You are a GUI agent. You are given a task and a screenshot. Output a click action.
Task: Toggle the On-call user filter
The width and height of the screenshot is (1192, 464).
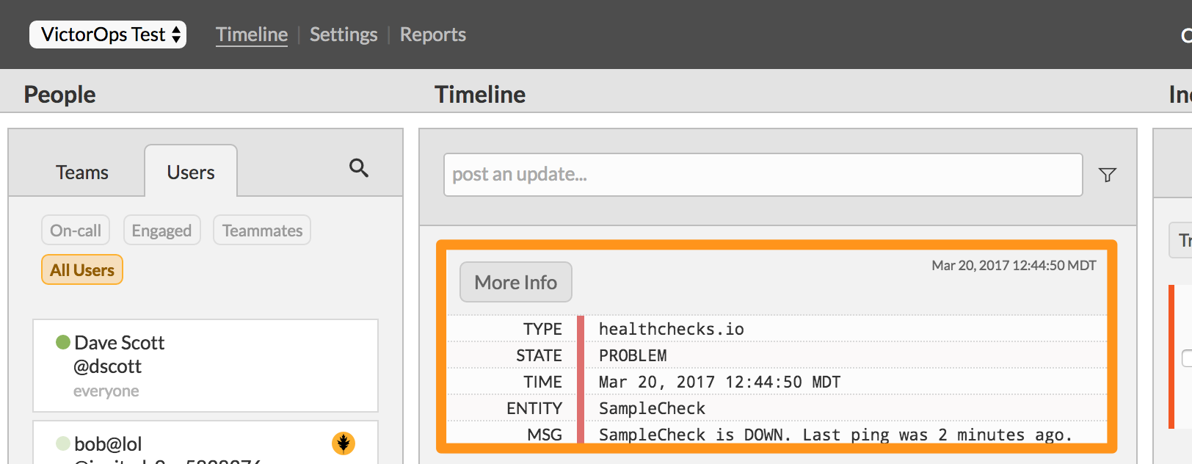(76, 231)
